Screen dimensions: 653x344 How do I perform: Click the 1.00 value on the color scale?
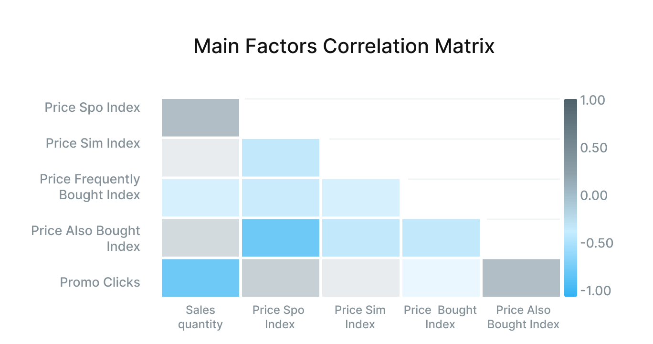(592, 100)
